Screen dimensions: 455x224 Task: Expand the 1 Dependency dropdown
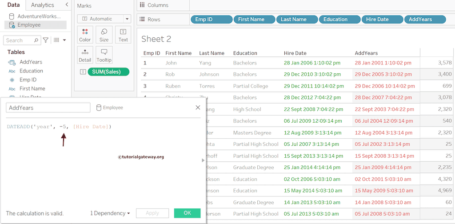(x=110, y=213)
